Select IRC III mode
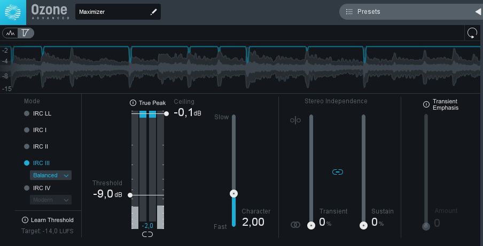Screen dimensions: 483x246 coord(37,163)
